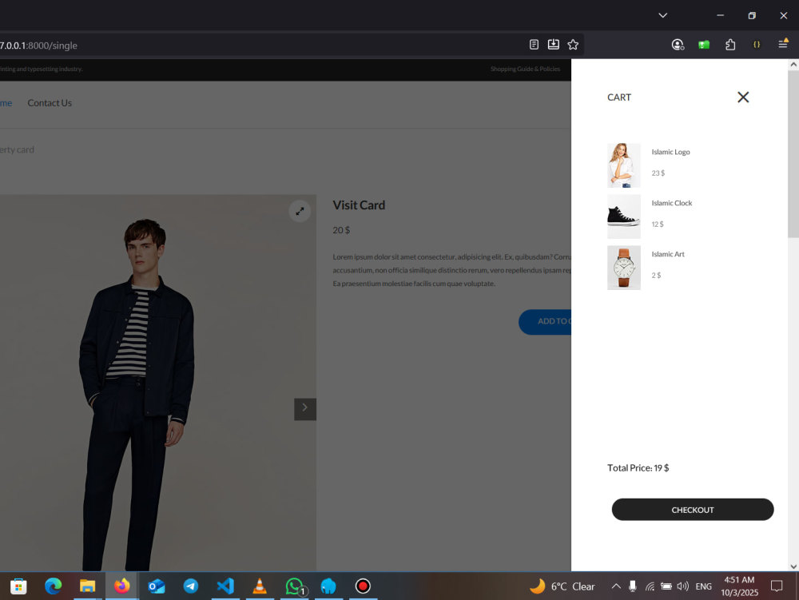Click the scrollbar down arrow
799x600 pixels.
pyautogui.click(x=793, y=566)
